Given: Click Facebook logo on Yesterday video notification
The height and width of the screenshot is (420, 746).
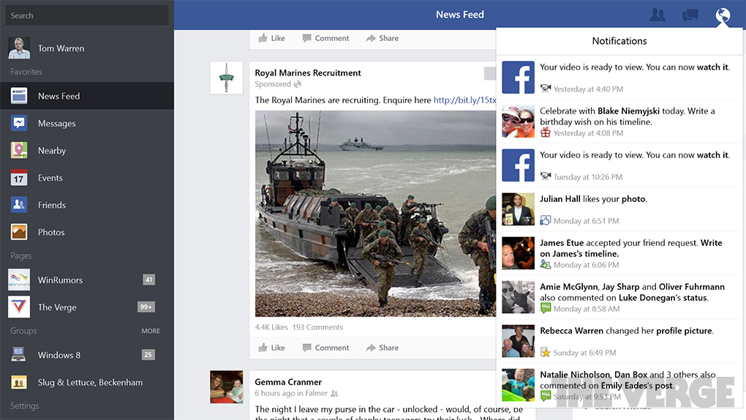Looking at the screenshot, I should [x=518, y=77].
